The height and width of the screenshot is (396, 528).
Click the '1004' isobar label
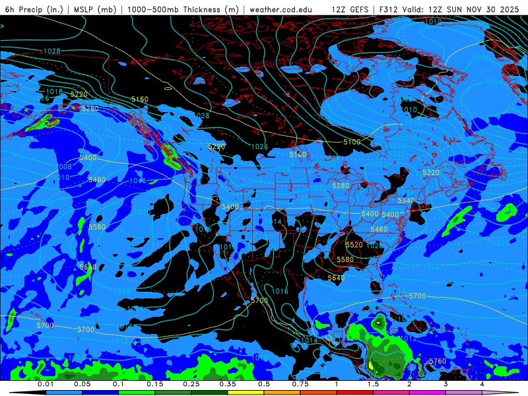coord(494,82)
